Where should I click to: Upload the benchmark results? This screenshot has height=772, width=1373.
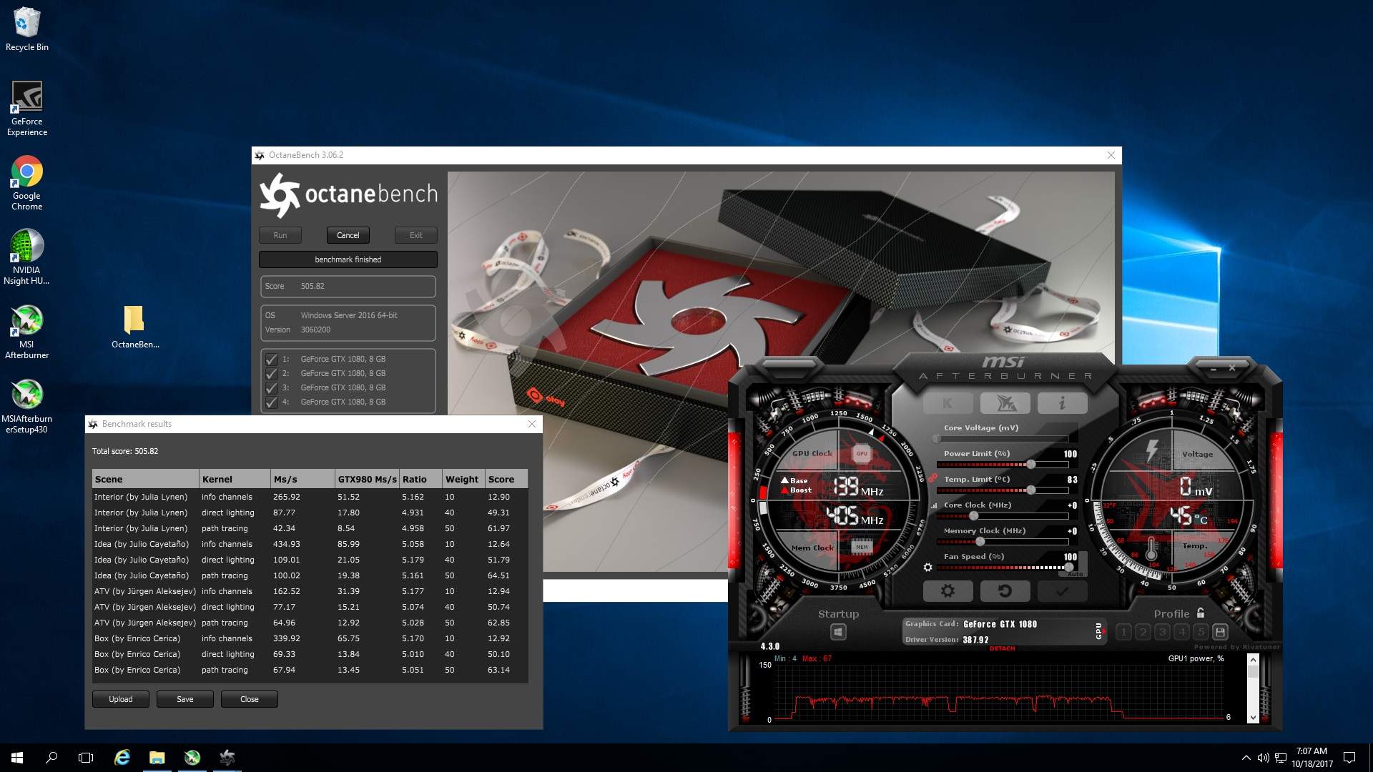click(x=120, y=699)
